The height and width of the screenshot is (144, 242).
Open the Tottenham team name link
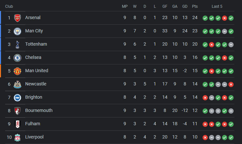(x=36, y=44)
